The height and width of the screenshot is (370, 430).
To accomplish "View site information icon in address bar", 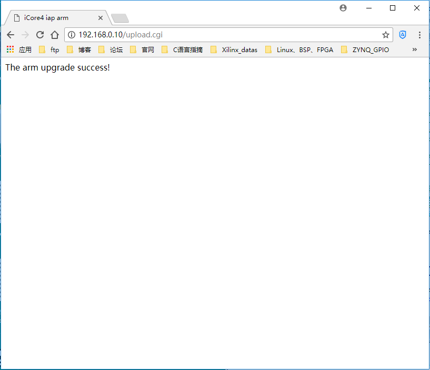I will point(72,35).
